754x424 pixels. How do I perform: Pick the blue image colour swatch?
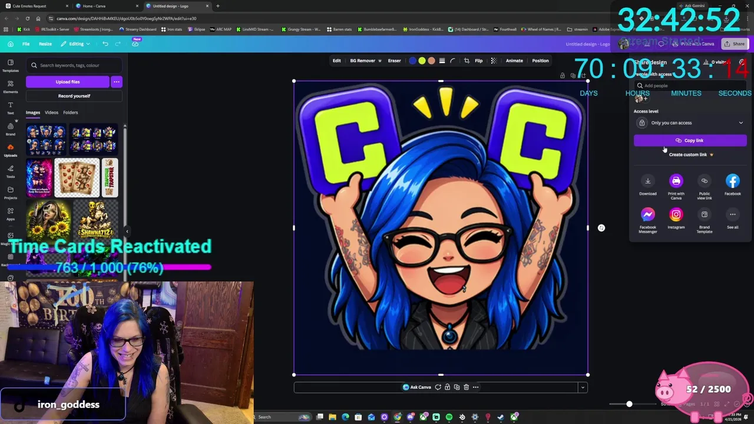(x=412, y=61)
